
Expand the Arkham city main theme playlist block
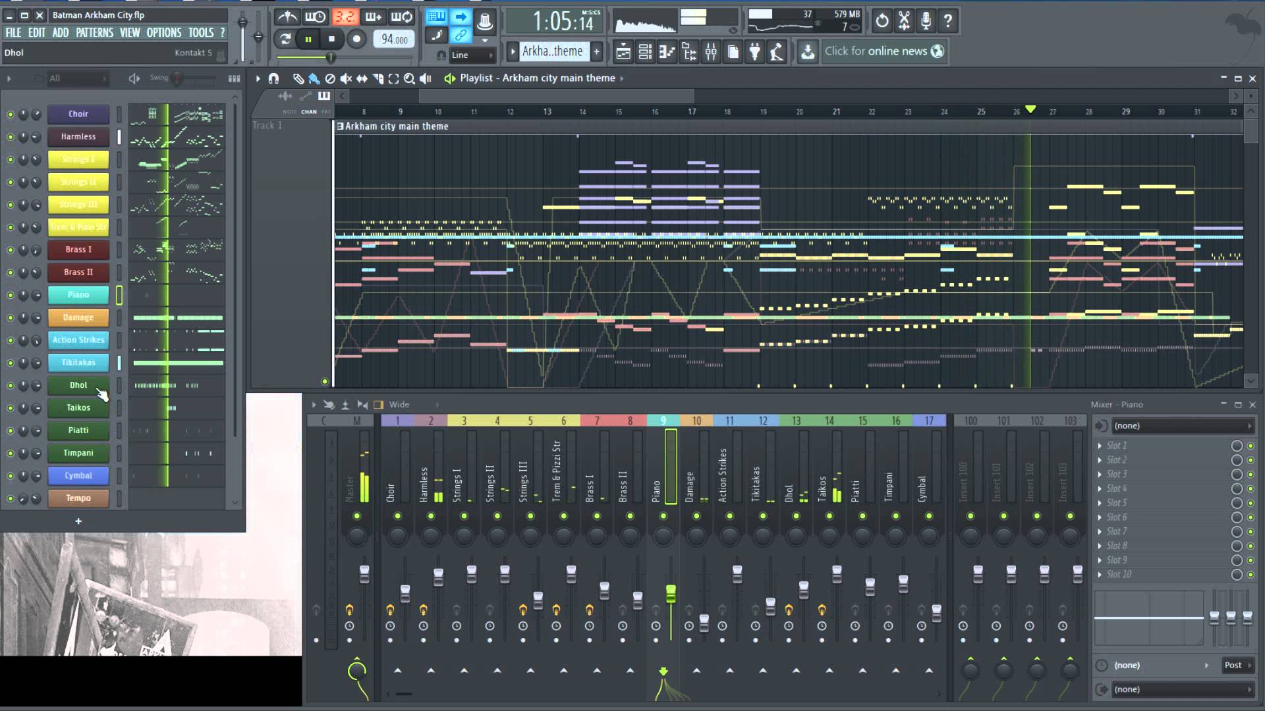[339, 126]
